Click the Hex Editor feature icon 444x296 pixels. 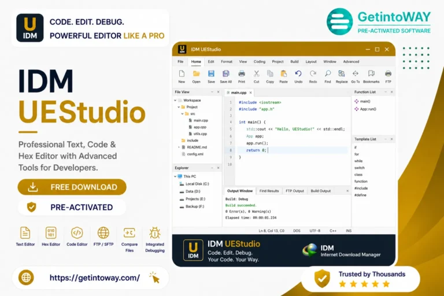[51, 233]
